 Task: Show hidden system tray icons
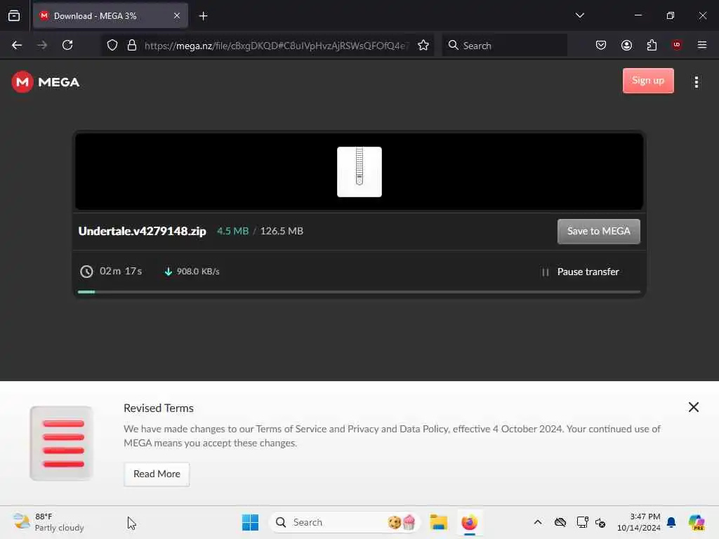point(537,522)
